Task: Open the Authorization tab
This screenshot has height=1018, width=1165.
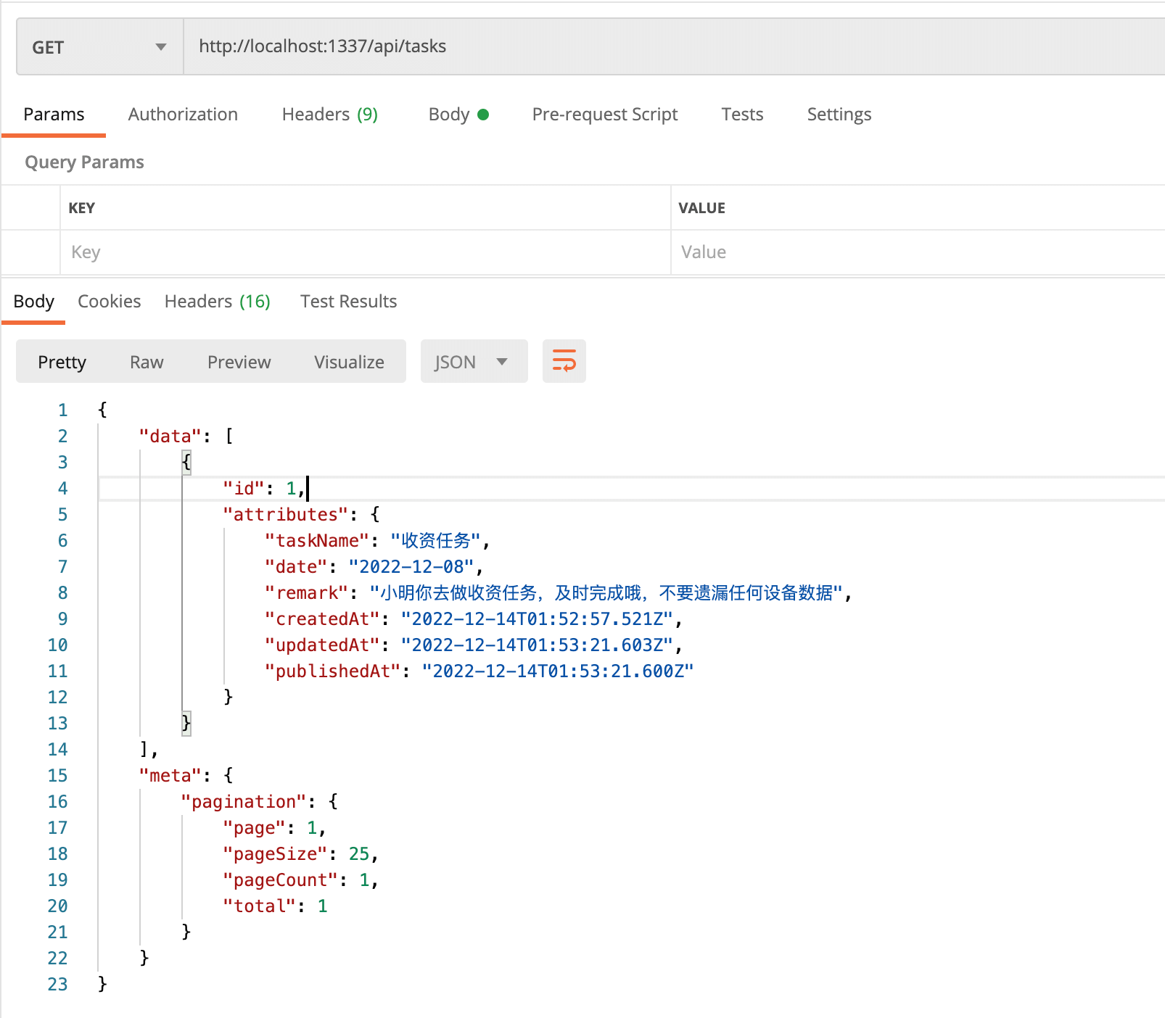Action: tap(183, 115)
